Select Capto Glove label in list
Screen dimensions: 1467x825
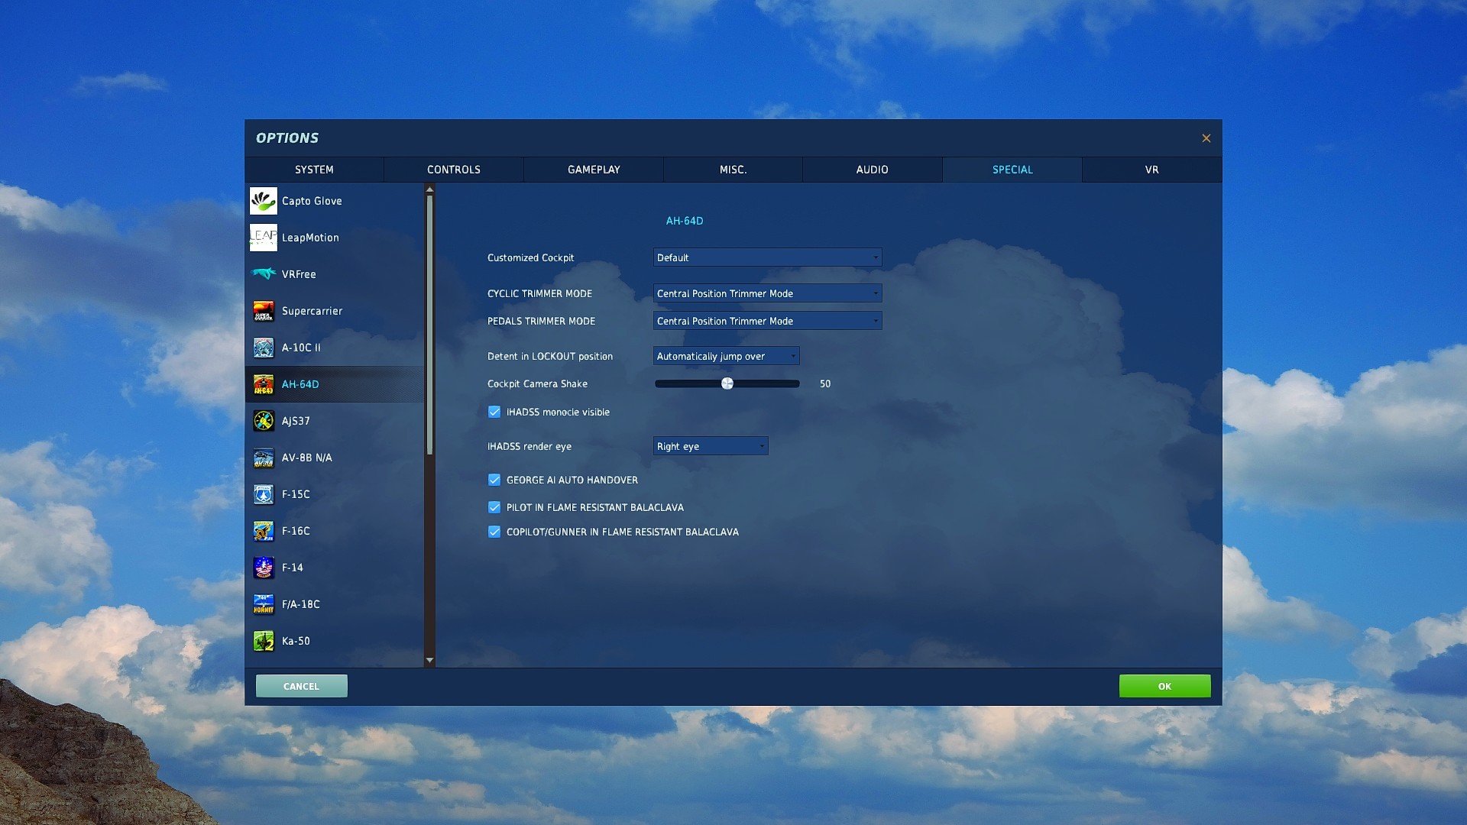312,201
